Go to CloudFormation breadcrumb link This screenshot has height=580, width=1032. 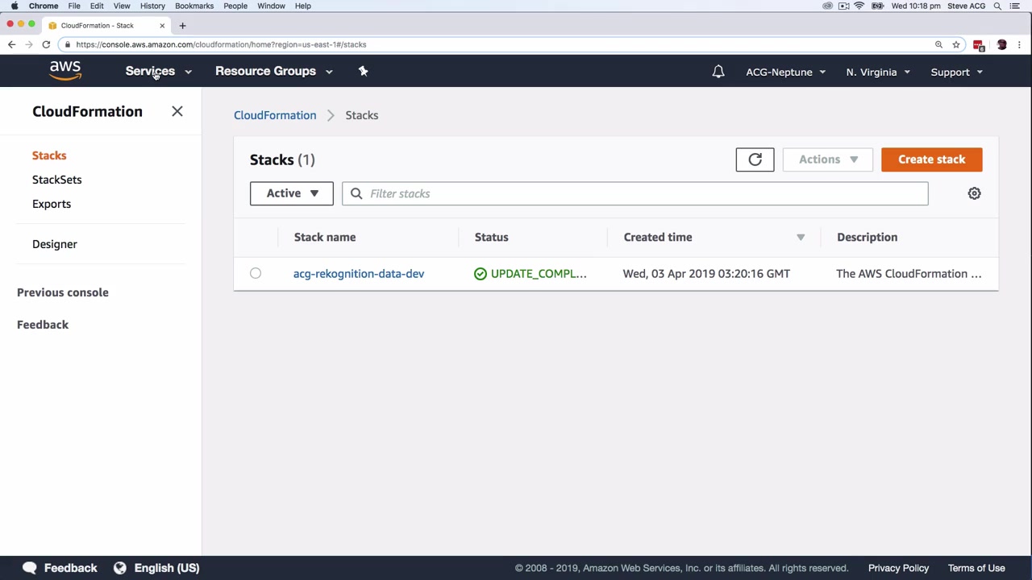coord(275,115)
